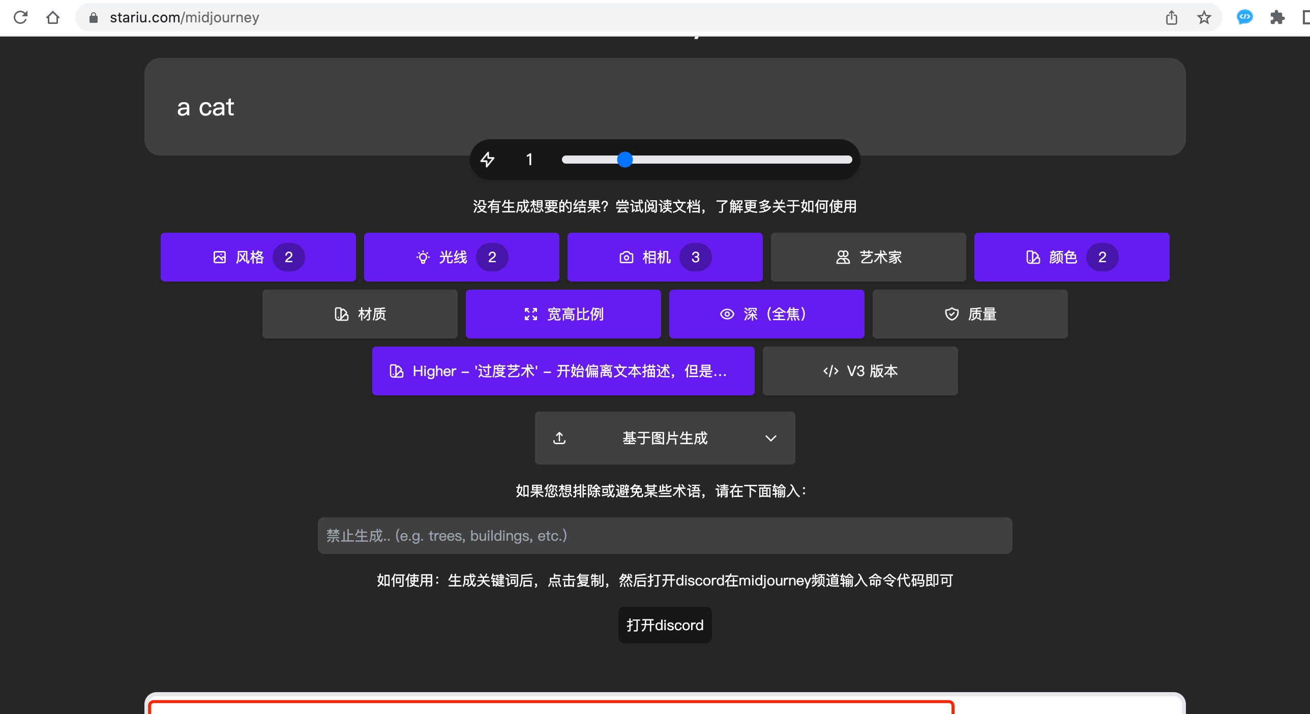This screenshot has height=714, width=1310.
Task: Open the 艺术家 artist category
Action: pyautogui.click(x=868, y=257)
